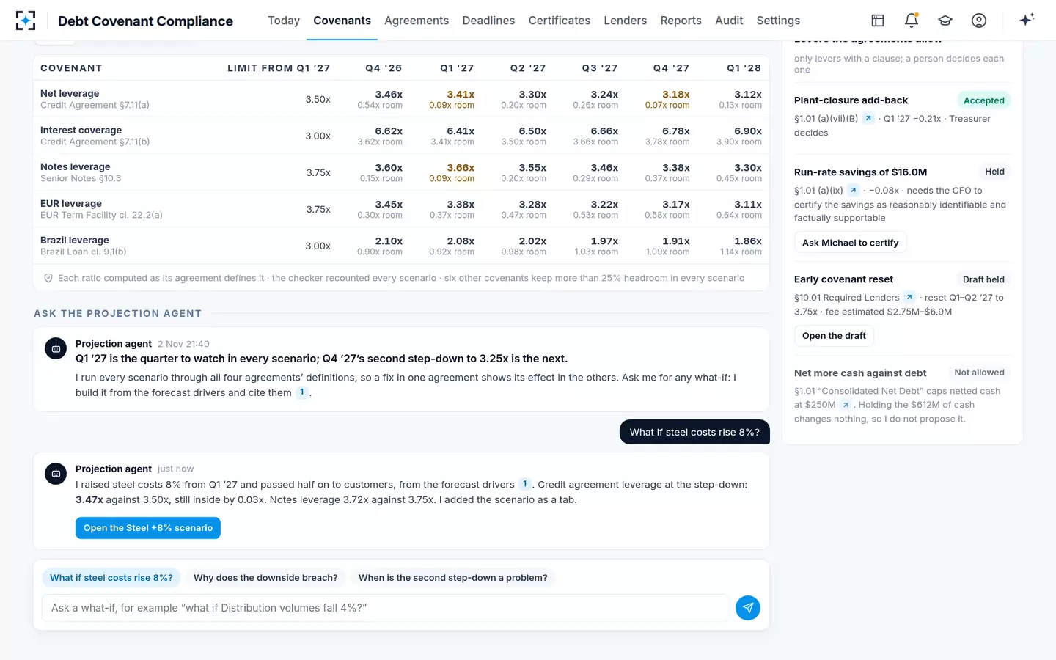Open the user profile icon

tap(979, 21)
